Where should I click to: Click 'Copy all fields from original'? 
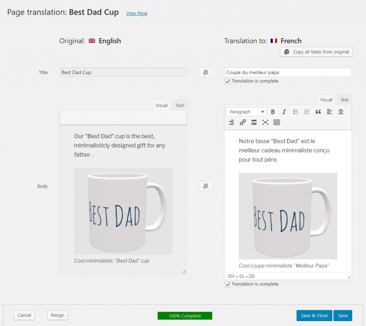[316, 52]
